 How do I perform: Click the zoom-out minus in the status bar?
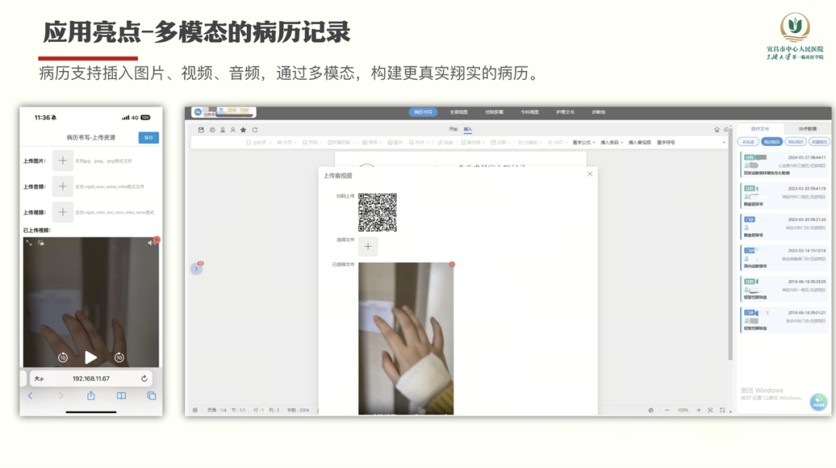(x=667, y=410)
